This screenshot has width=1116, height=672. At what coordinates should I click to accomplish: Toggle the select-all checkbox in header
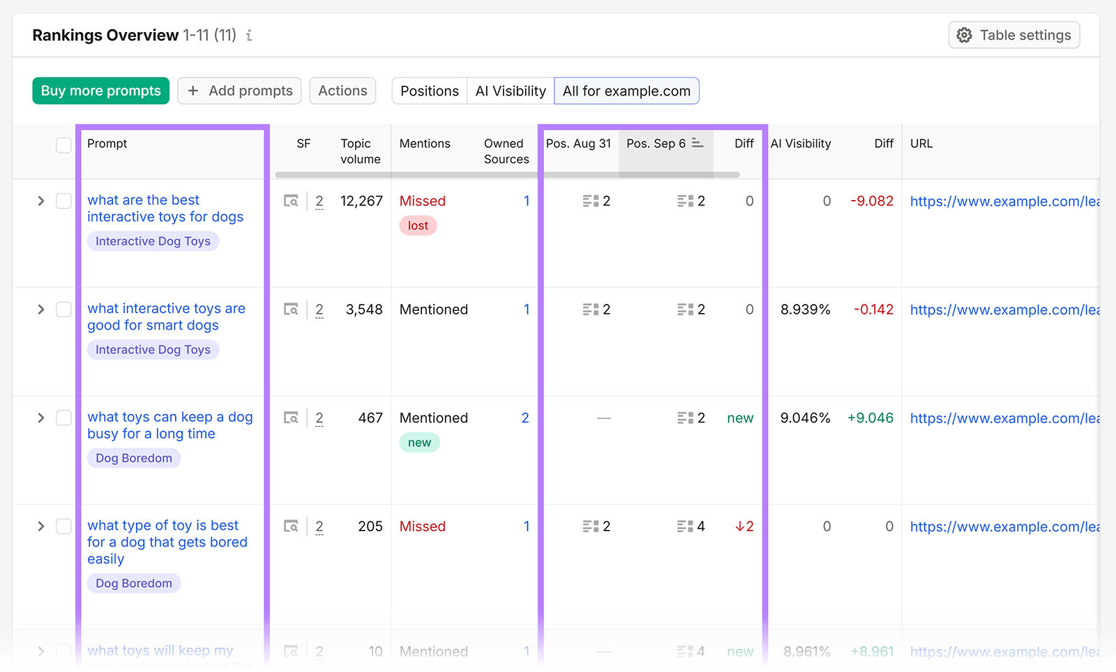pyautogui.click(x=63, y=145)
